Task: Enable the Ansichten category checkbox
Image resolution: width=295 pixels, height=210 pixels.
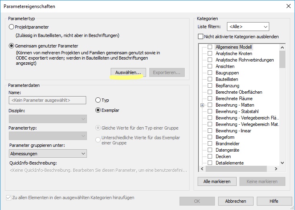Action: coord(210,66)
